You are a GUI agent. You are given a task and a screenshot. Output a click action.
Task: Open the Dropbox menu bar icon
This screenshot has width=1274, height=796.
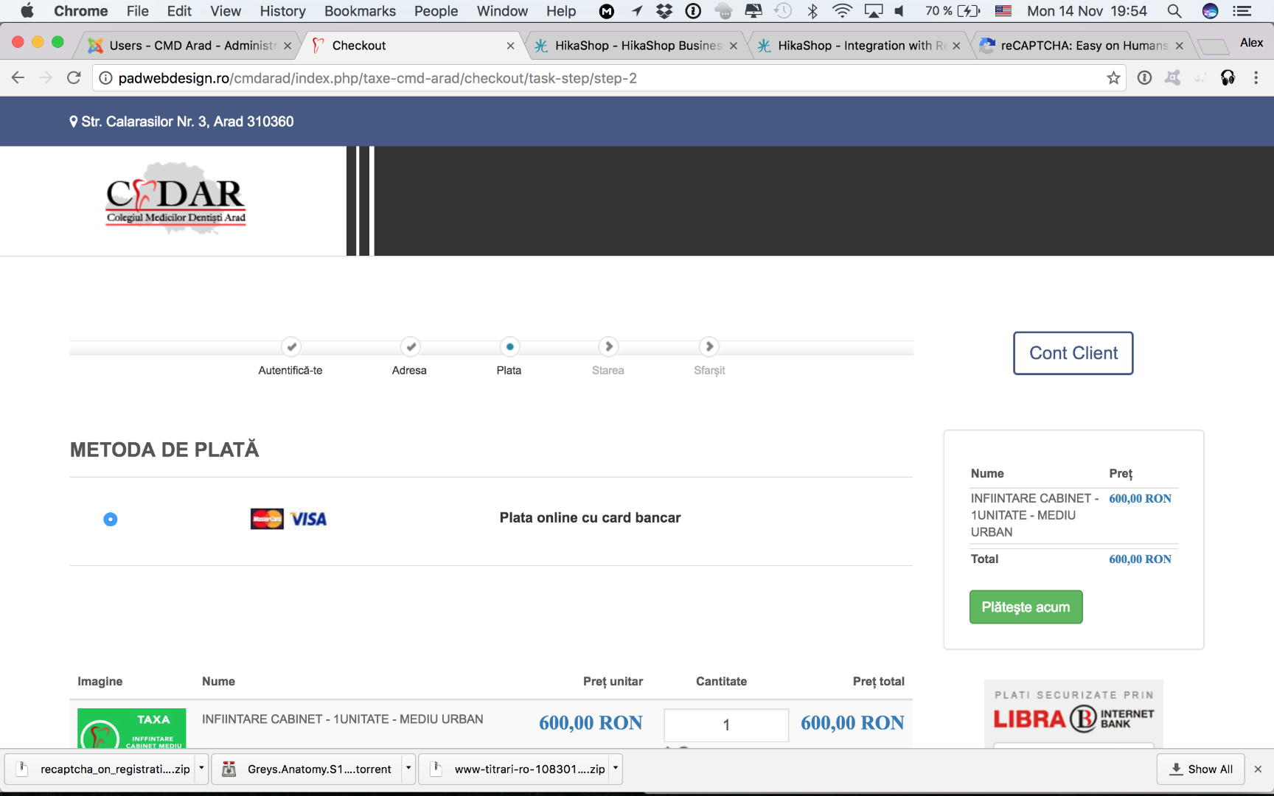[664, 11]
